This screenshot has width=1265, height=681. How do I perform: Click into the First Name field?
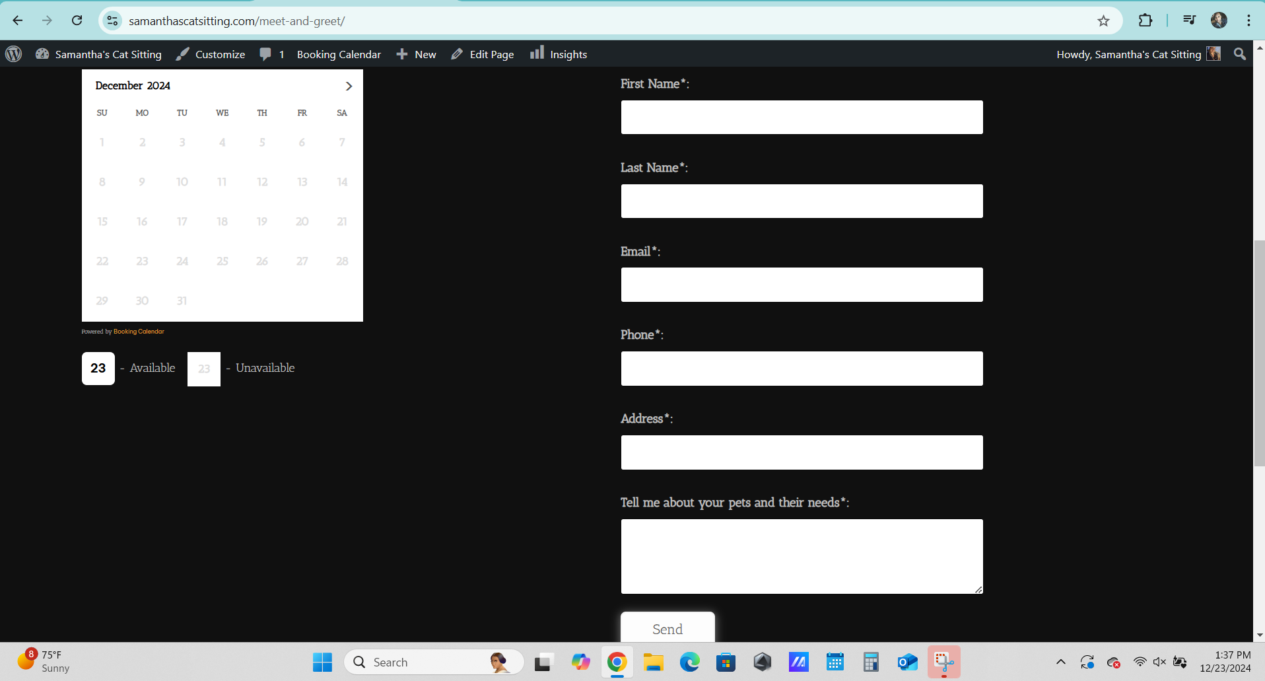click(x=802, y=118)
